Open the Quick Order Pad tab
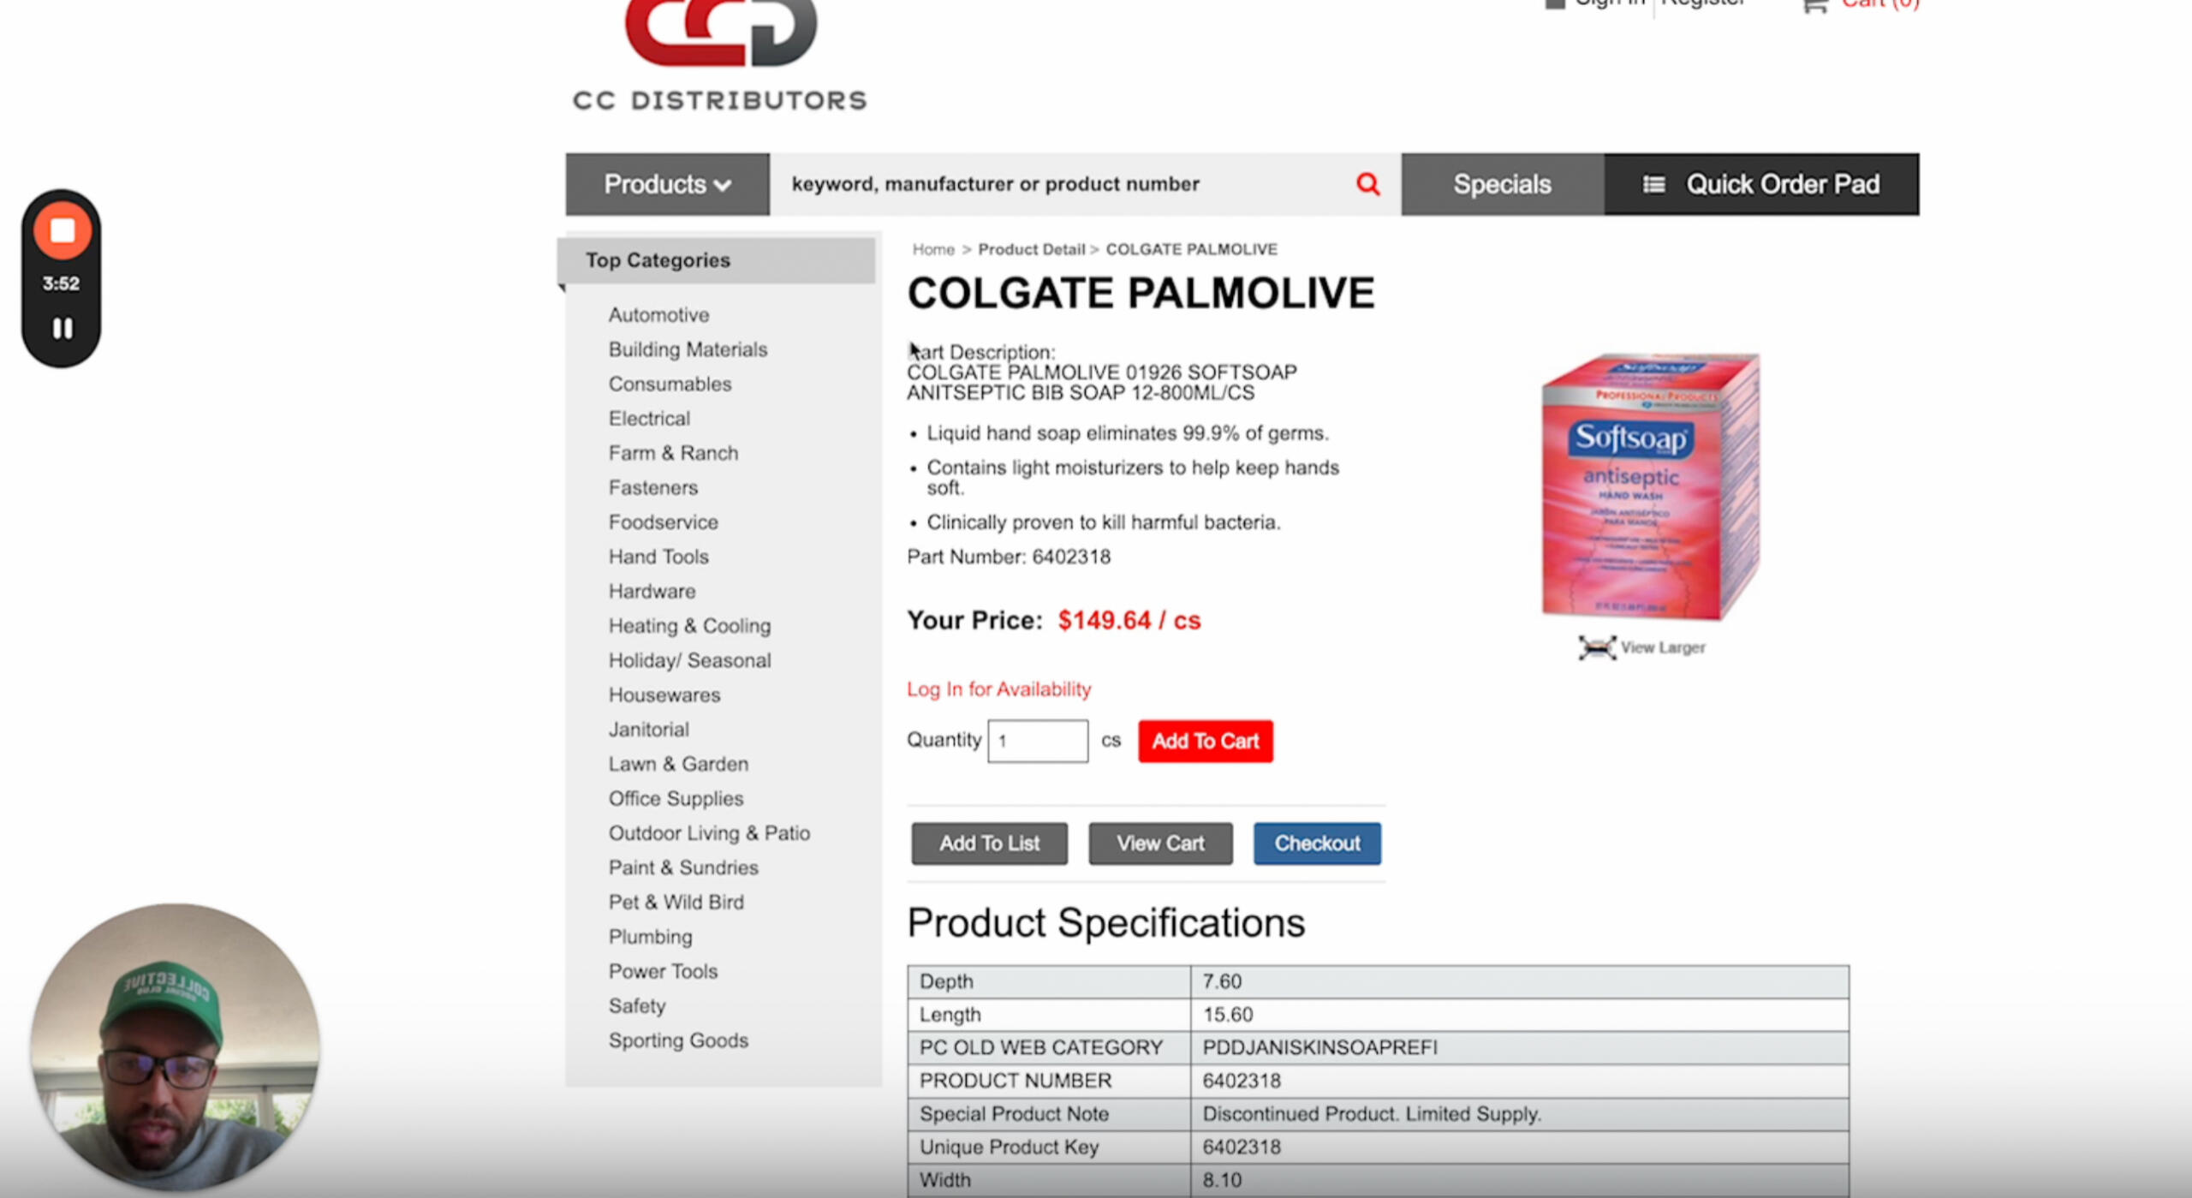This screenshot has height=1198, width=2192. click(1761, 184)
